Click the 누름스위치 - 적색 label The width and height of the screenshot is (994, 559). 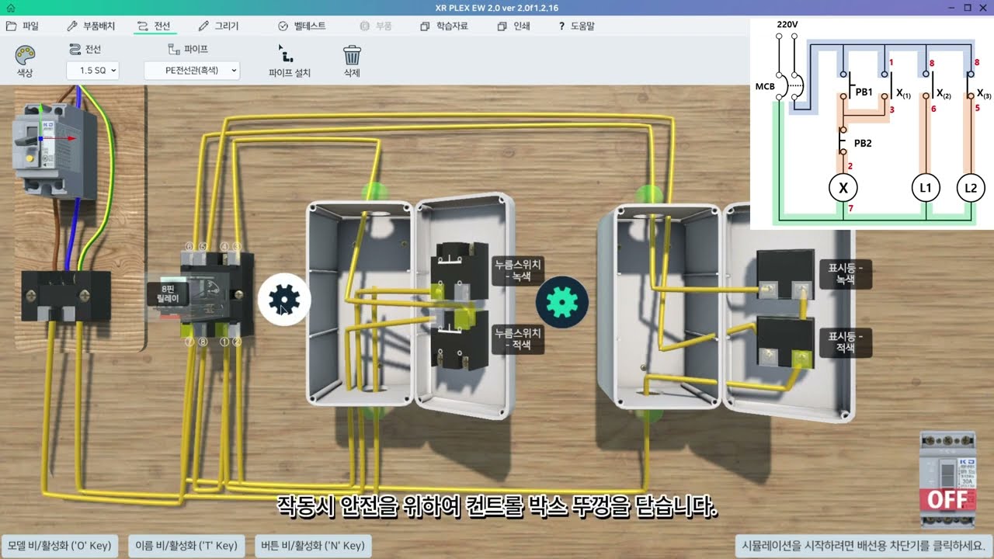pos(519,339)
